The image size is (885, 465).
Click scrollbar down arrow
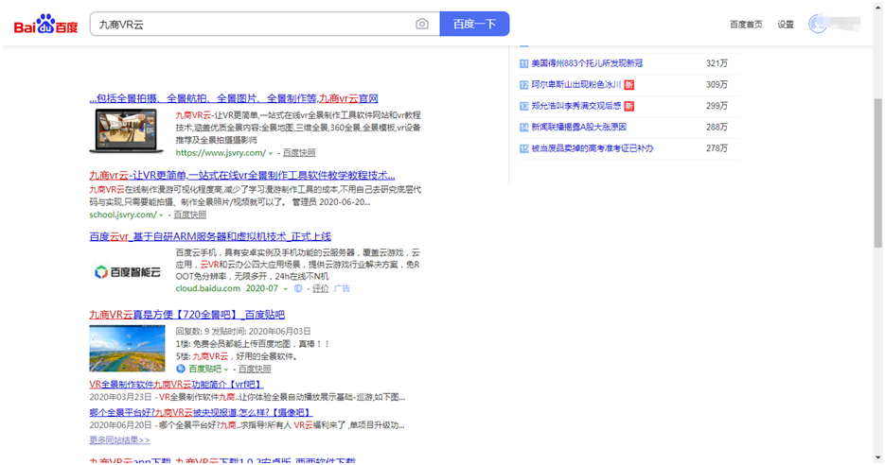click(877, 458)
